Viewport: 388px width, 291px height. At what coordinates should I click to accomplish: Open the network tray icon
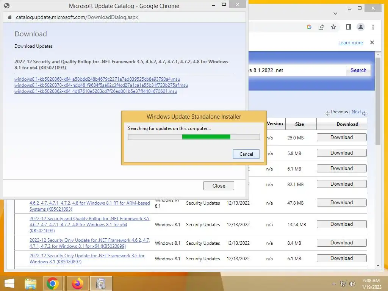[x=343, y=283]
